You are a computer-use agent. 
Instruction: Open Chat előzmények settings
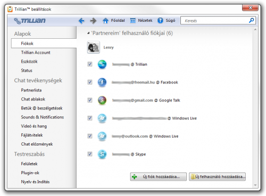pos(37,144)
